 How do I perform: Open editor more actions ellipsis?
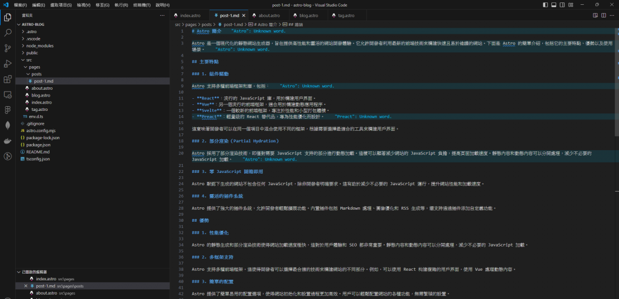(x=612, y=16)
